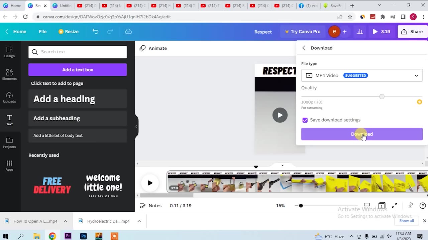The width and height of the screenshot is (428, 240).
Task: Select the FREE DELIVERY text template
Action: click(52, 186)
